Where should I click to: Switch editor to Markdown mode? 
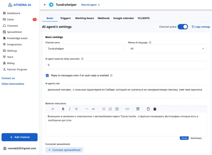[196, 138]
